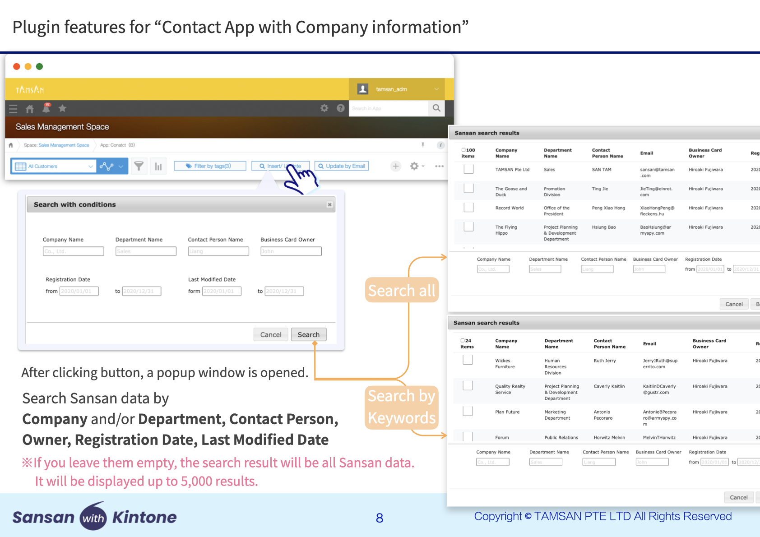This screenshot has width=760, height=537.
Task: Click the help question mark icon
Action: (340, 108)
